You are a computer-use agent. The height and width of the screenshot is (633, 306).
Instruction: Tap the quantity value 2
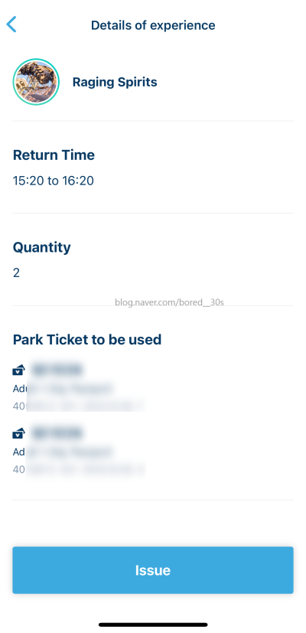pos(16,273)
